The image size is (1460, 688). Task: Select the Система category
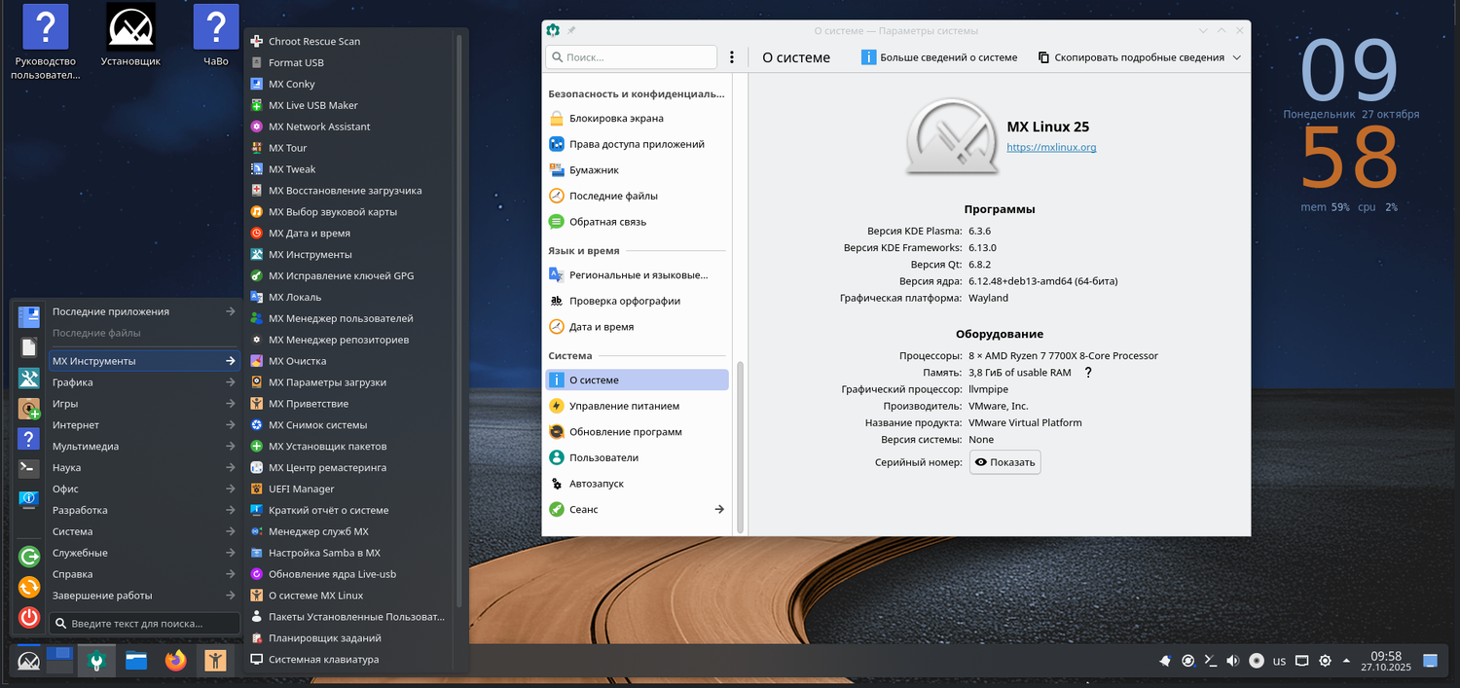coord(143,531)
